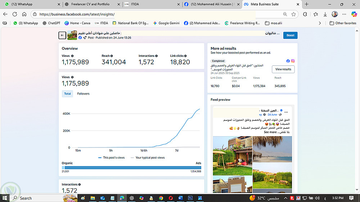Select the Total views tab
This screenshot has width=360, height=202.
coord(67,93)
